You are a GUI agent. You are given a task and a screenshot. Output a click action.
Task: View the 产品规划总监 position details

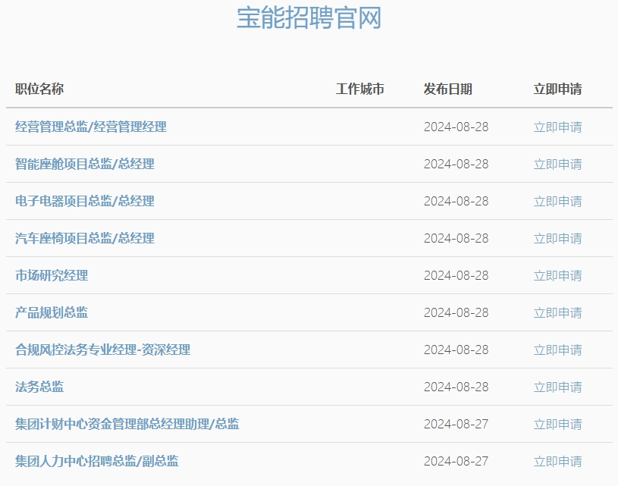click(52, 312)
